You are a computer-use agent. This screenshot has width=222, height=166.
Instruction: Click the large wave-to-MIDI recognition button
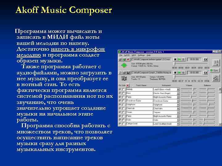click(x=216, y=63)
